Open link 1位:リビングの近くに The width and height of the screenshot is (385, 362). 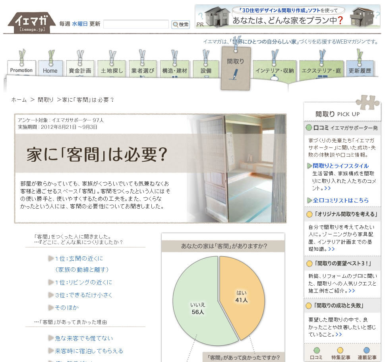(x=83, y=282)
